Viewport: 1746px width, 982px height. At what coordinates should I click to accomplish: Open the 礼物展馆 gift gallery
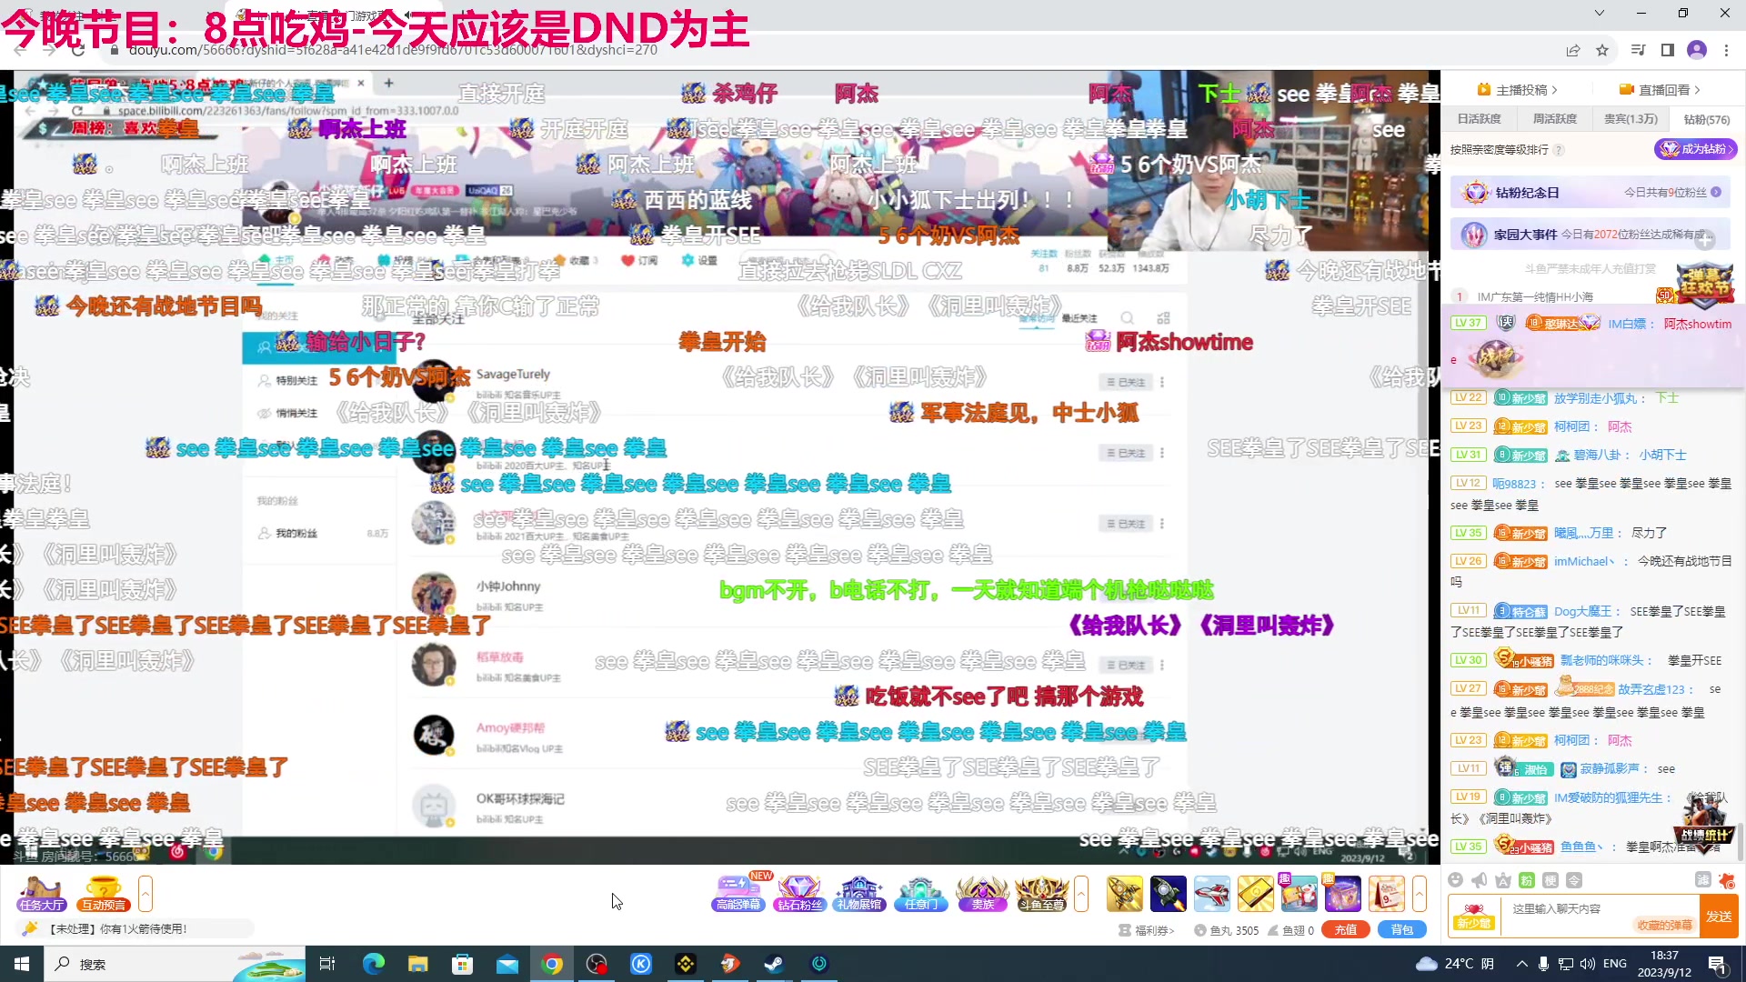[x=859, y=894]
